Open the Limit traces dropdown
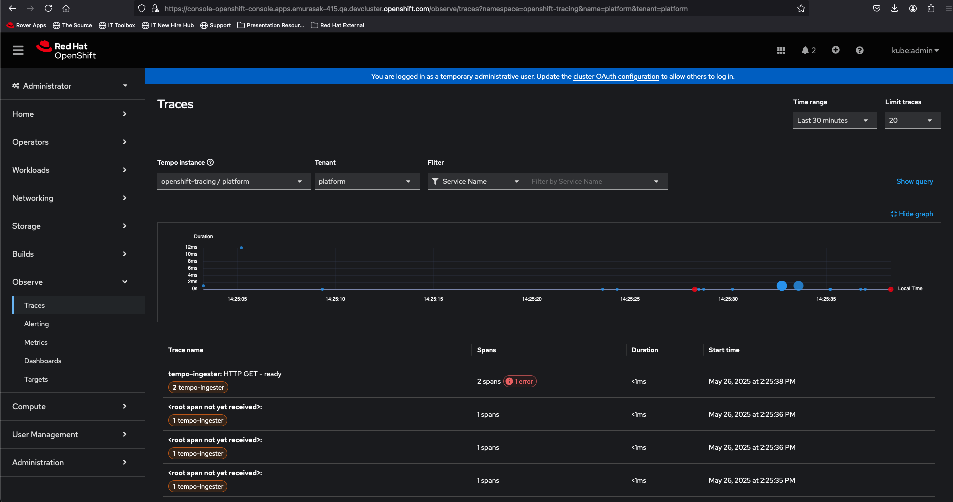The height and width of the screenshot is (502, 953). tap(912, 120)
